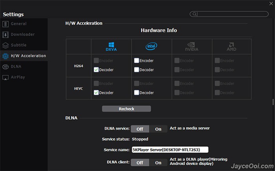Open the General settings section
The image size is (275, 171).
pos(24,24)
